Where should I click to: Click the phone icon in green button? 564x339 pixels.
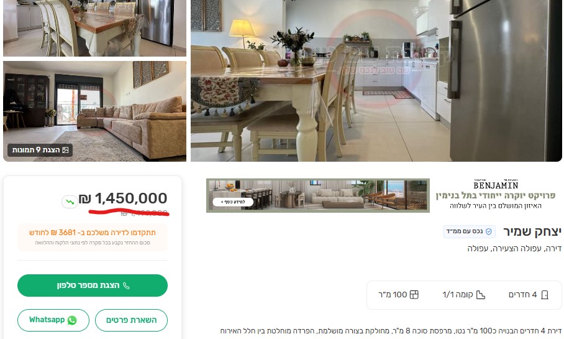click(126, 286)
